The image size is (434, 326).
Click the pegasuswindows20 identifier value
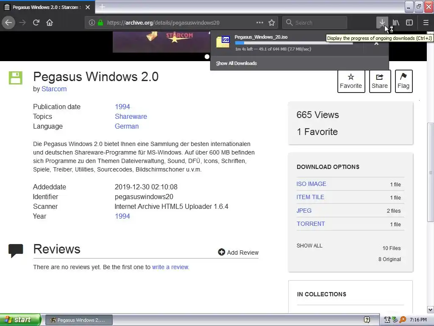[144, 197]
